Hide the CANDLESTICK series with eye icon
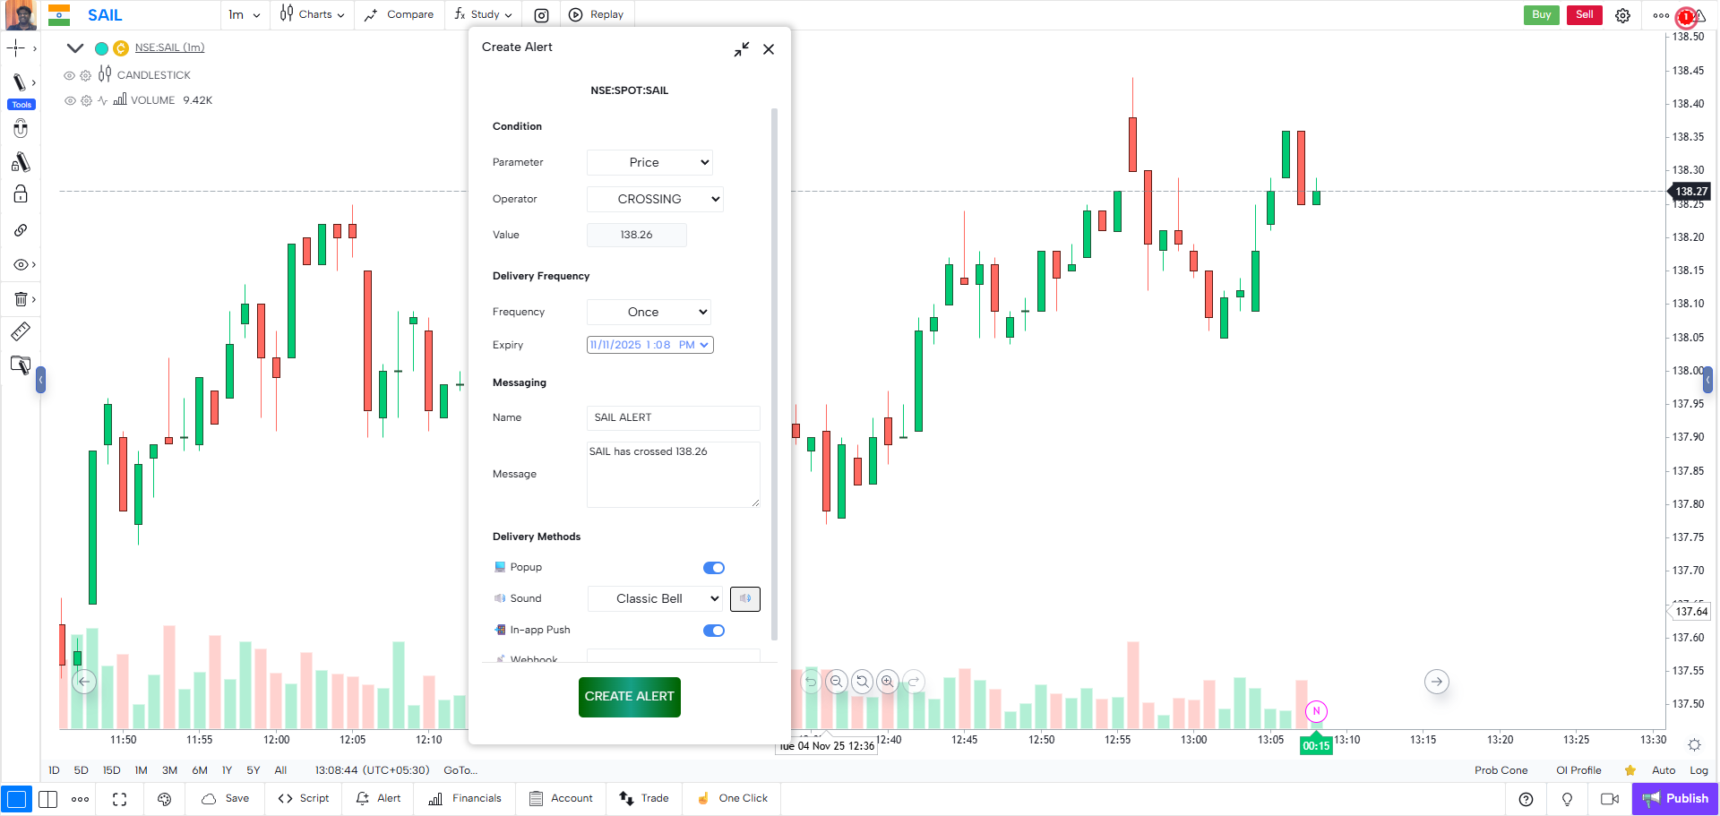 pyautogui.click(x=69, y=75)
